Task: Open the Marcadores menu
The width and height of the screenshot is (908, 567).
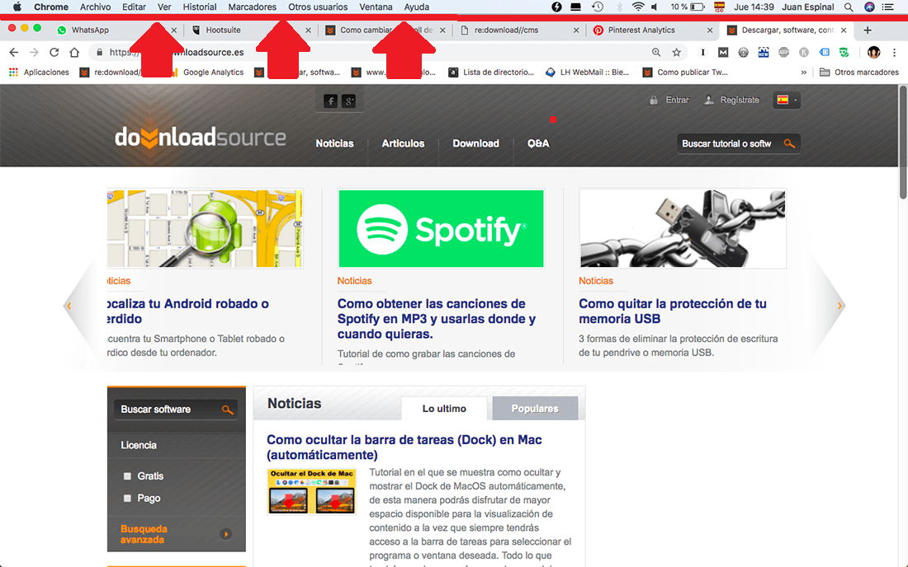Action: pos(252,7)
